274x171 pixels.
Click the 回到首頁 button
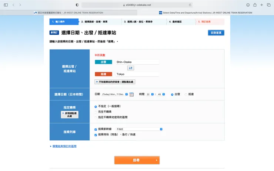[216, 33]
